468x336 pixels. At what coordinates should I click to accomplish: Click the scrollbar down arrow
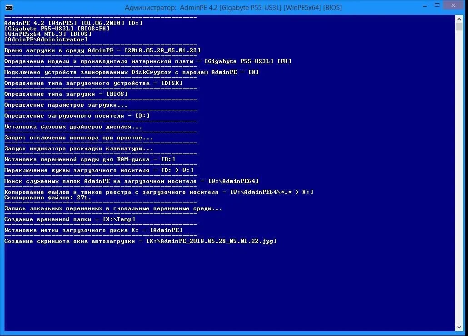459,327
